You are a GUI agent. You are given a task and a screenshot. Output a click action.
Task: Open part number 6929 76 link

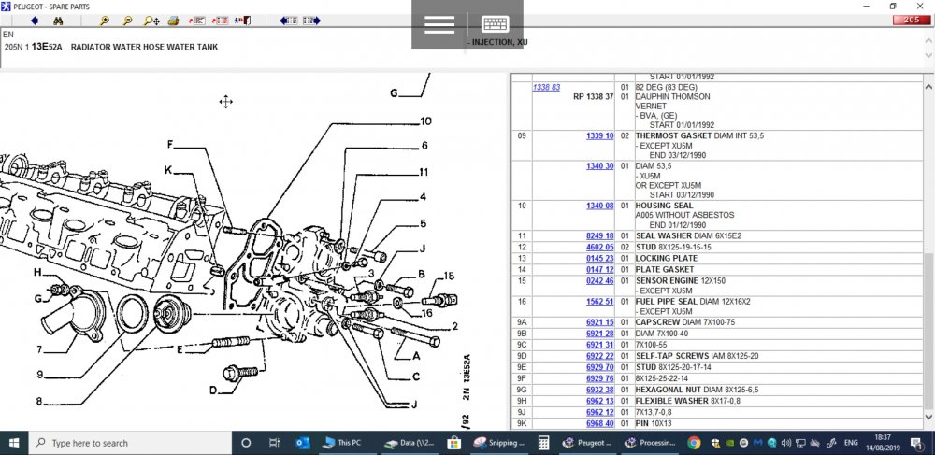600,378
